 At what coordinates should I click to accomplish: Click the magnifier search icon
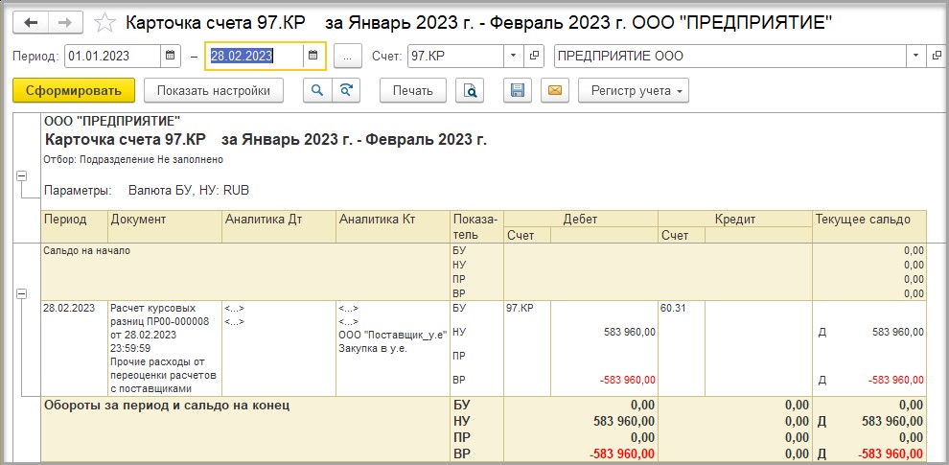(317, 91)
